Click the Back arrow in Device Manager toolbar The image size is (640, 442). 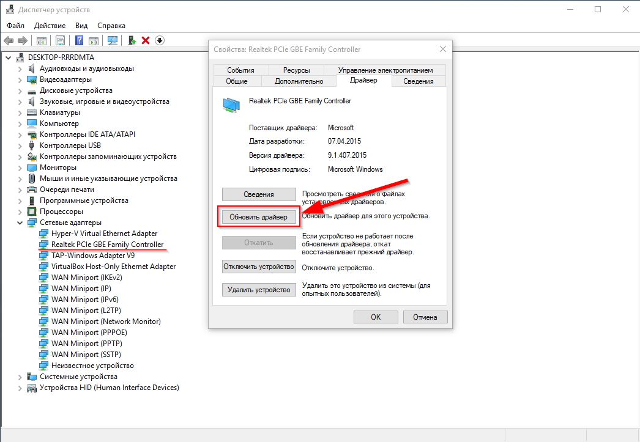point(9,40)
